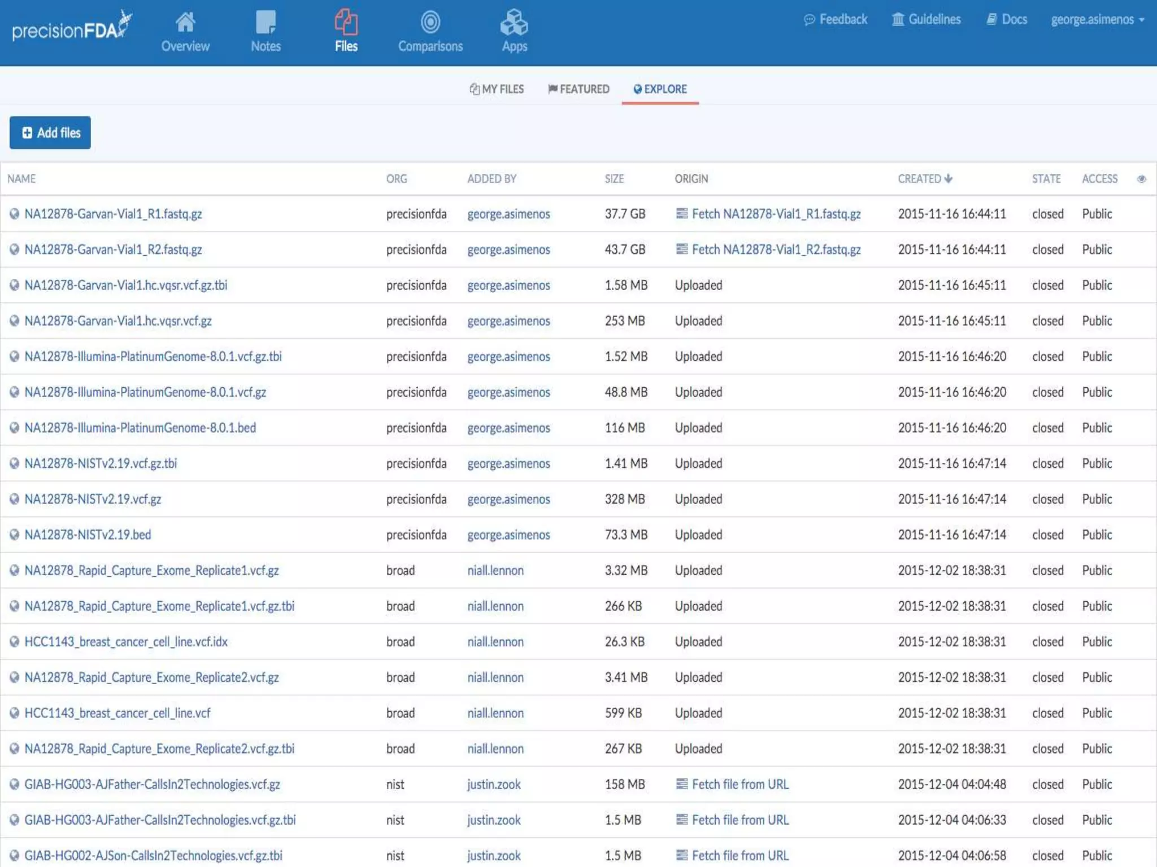
Task: Sort by CREATED column arrow
Action: point(949,178)
